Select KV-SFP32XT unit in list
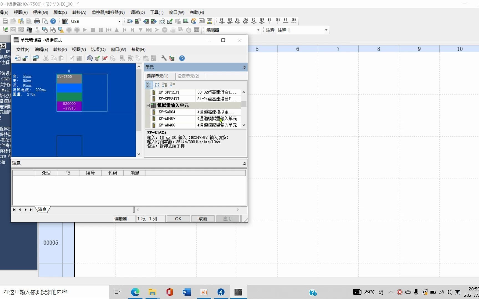479x299 pixels. (x=196, y=92)
